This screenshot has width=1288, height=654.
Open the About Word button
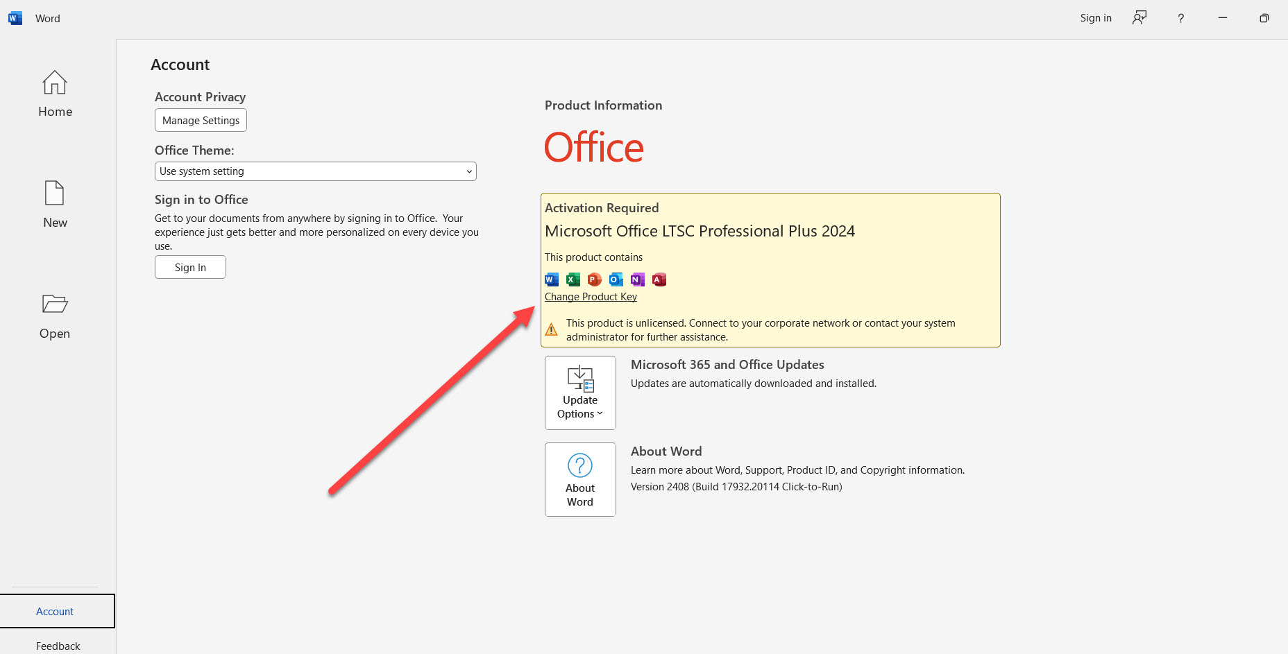coord(580,479)
